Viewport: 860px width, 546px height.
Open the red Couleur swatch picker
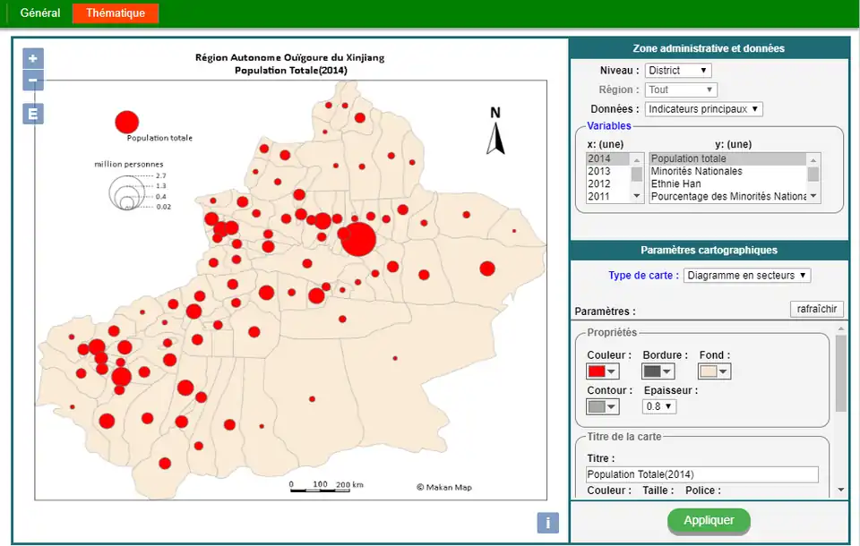pos(602,371)
